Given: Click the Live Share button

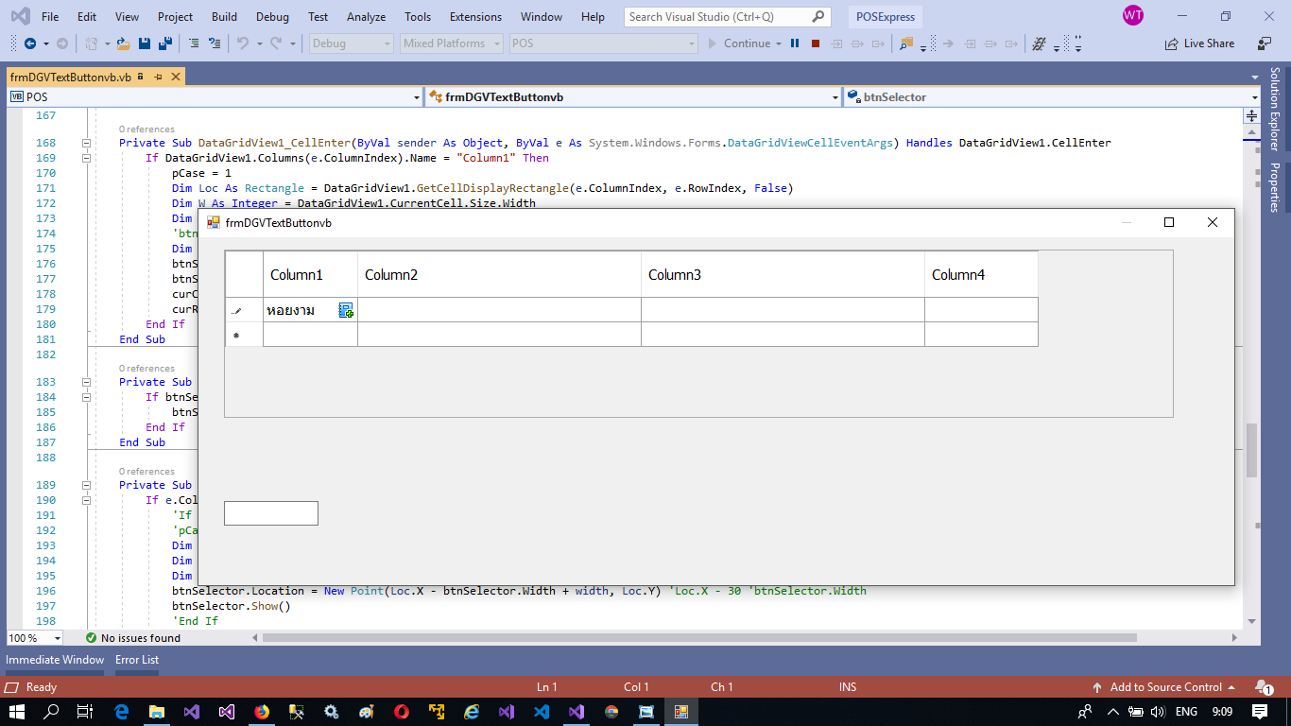Looking at the screenshot, I should [x=1200, y=43].
